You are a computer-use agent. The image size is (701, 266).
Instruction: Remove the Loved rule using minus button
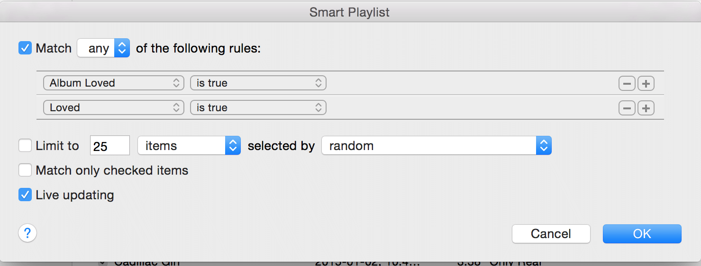click(x=627, y=108)
